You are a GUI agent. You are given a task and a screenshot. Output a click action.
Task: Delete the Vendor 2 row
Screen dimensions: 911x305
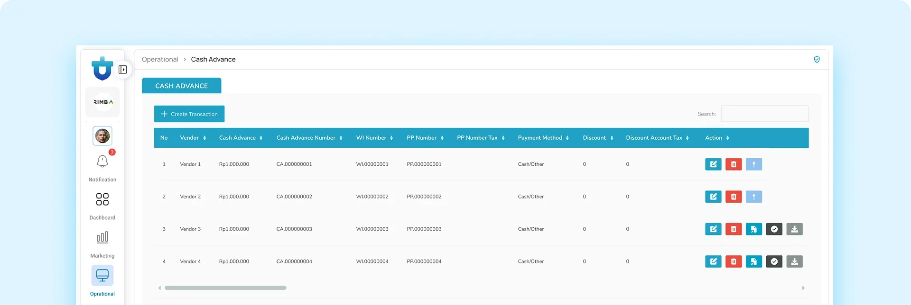[x=734, y=197]
